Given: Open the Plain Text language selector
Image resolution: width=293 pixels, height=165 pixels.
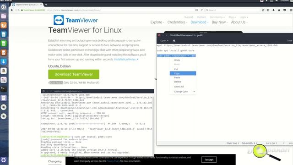Looking at the screenshot, I should point(233,143).
